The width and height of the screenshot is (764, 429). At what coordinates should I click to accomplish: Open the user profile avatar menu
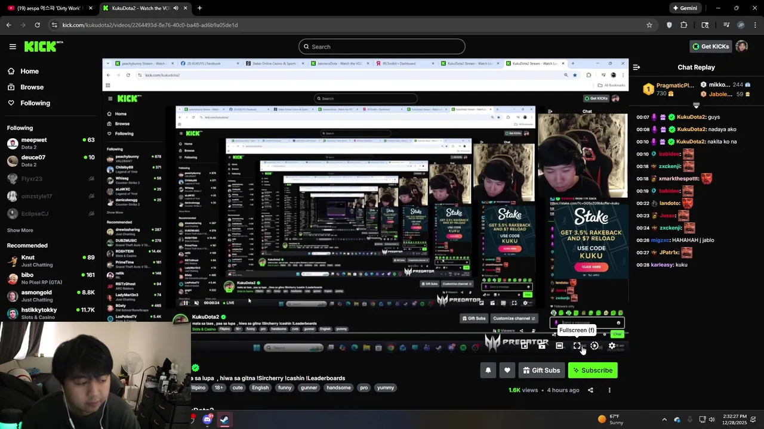tap(741, 46)
